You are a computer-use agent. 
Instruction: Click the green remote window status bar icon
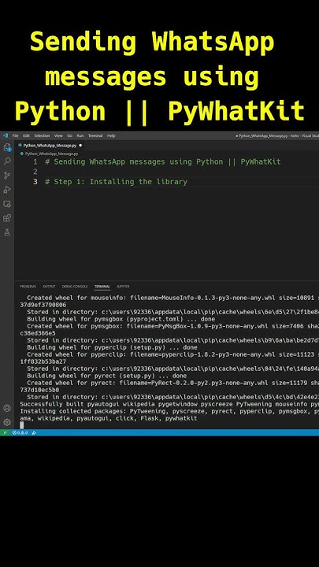5,432
